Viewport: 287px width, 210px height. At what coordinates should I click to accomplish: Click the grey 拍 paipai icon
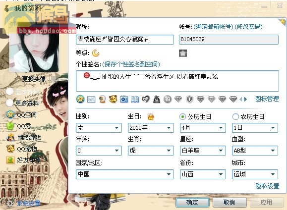click(x=168, y=99)
